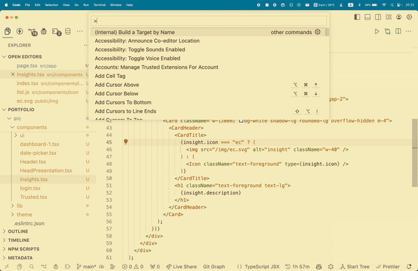Open Git Graph from status bar
Screen dimensions: 418x271
[214, 266]
